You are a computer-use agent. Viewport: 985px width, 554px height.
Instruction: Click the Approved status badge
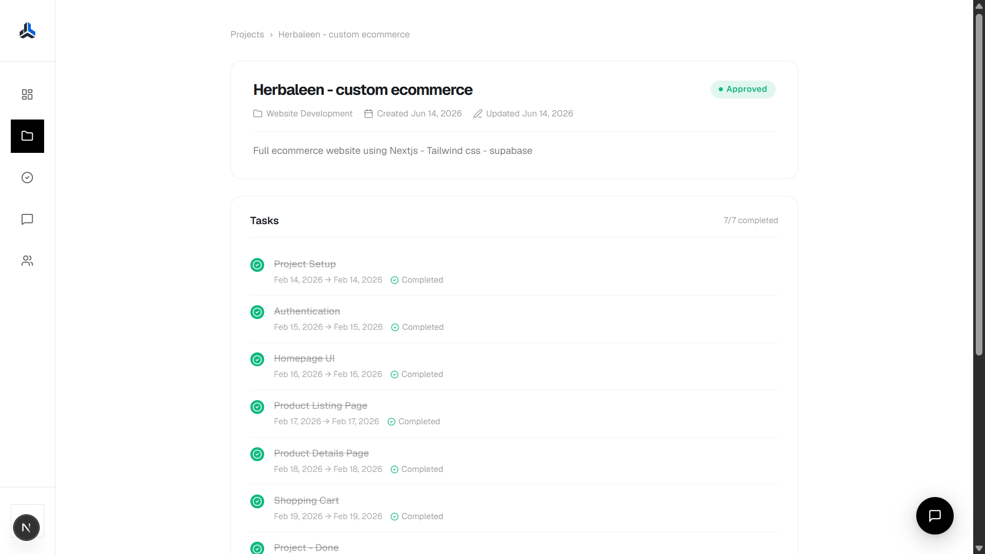coord(743,89)
